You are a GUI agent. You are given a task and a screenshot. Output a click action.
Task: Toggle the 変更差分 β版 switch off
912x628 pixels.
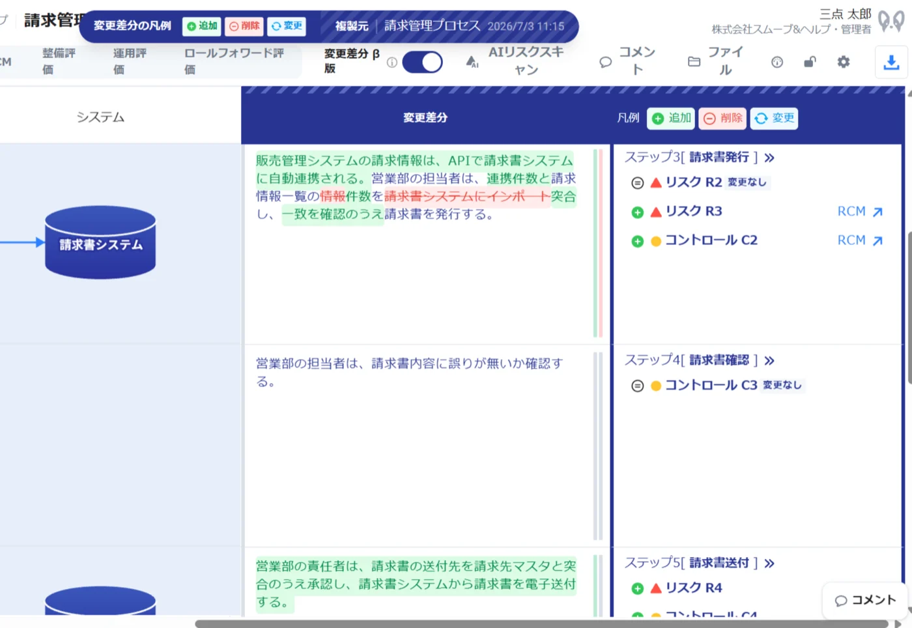[422, 63]
